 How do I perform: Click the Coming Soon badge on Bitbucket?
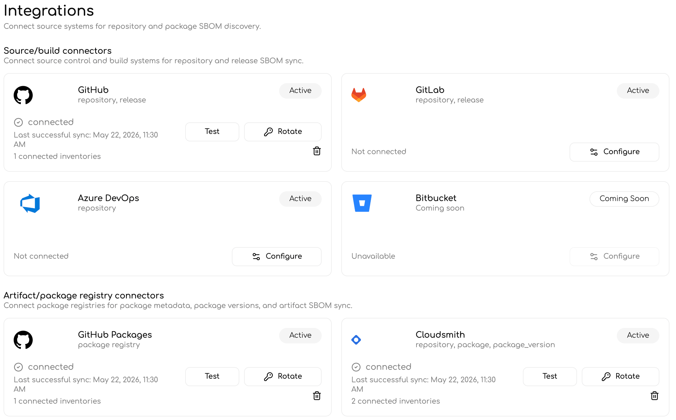pyautogui.click(x=624, y=199)
